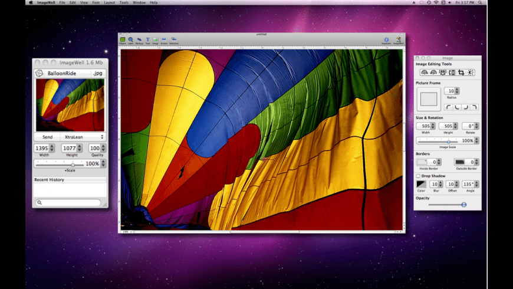513x289 pixels.
Task: Click the Send button
Action: [x=47, y=137]
